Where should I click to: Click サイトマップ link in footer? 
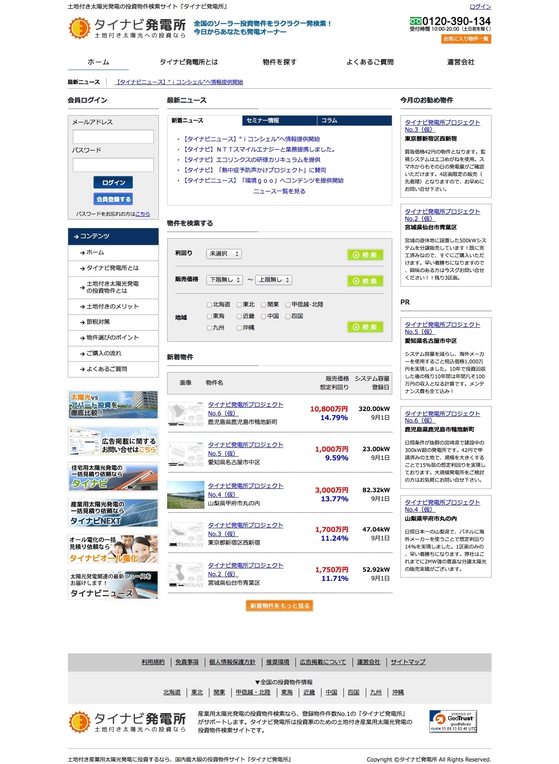tap(408, 662)
